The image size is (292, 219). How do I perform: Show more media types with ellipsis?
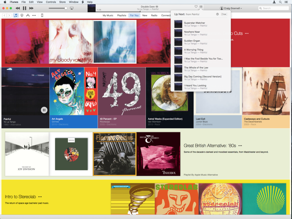point(34,16)
